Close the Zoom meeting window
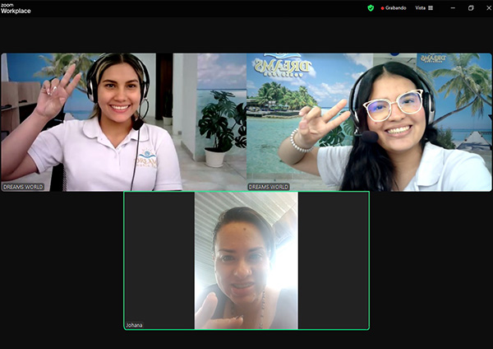 tap(487, 7)
